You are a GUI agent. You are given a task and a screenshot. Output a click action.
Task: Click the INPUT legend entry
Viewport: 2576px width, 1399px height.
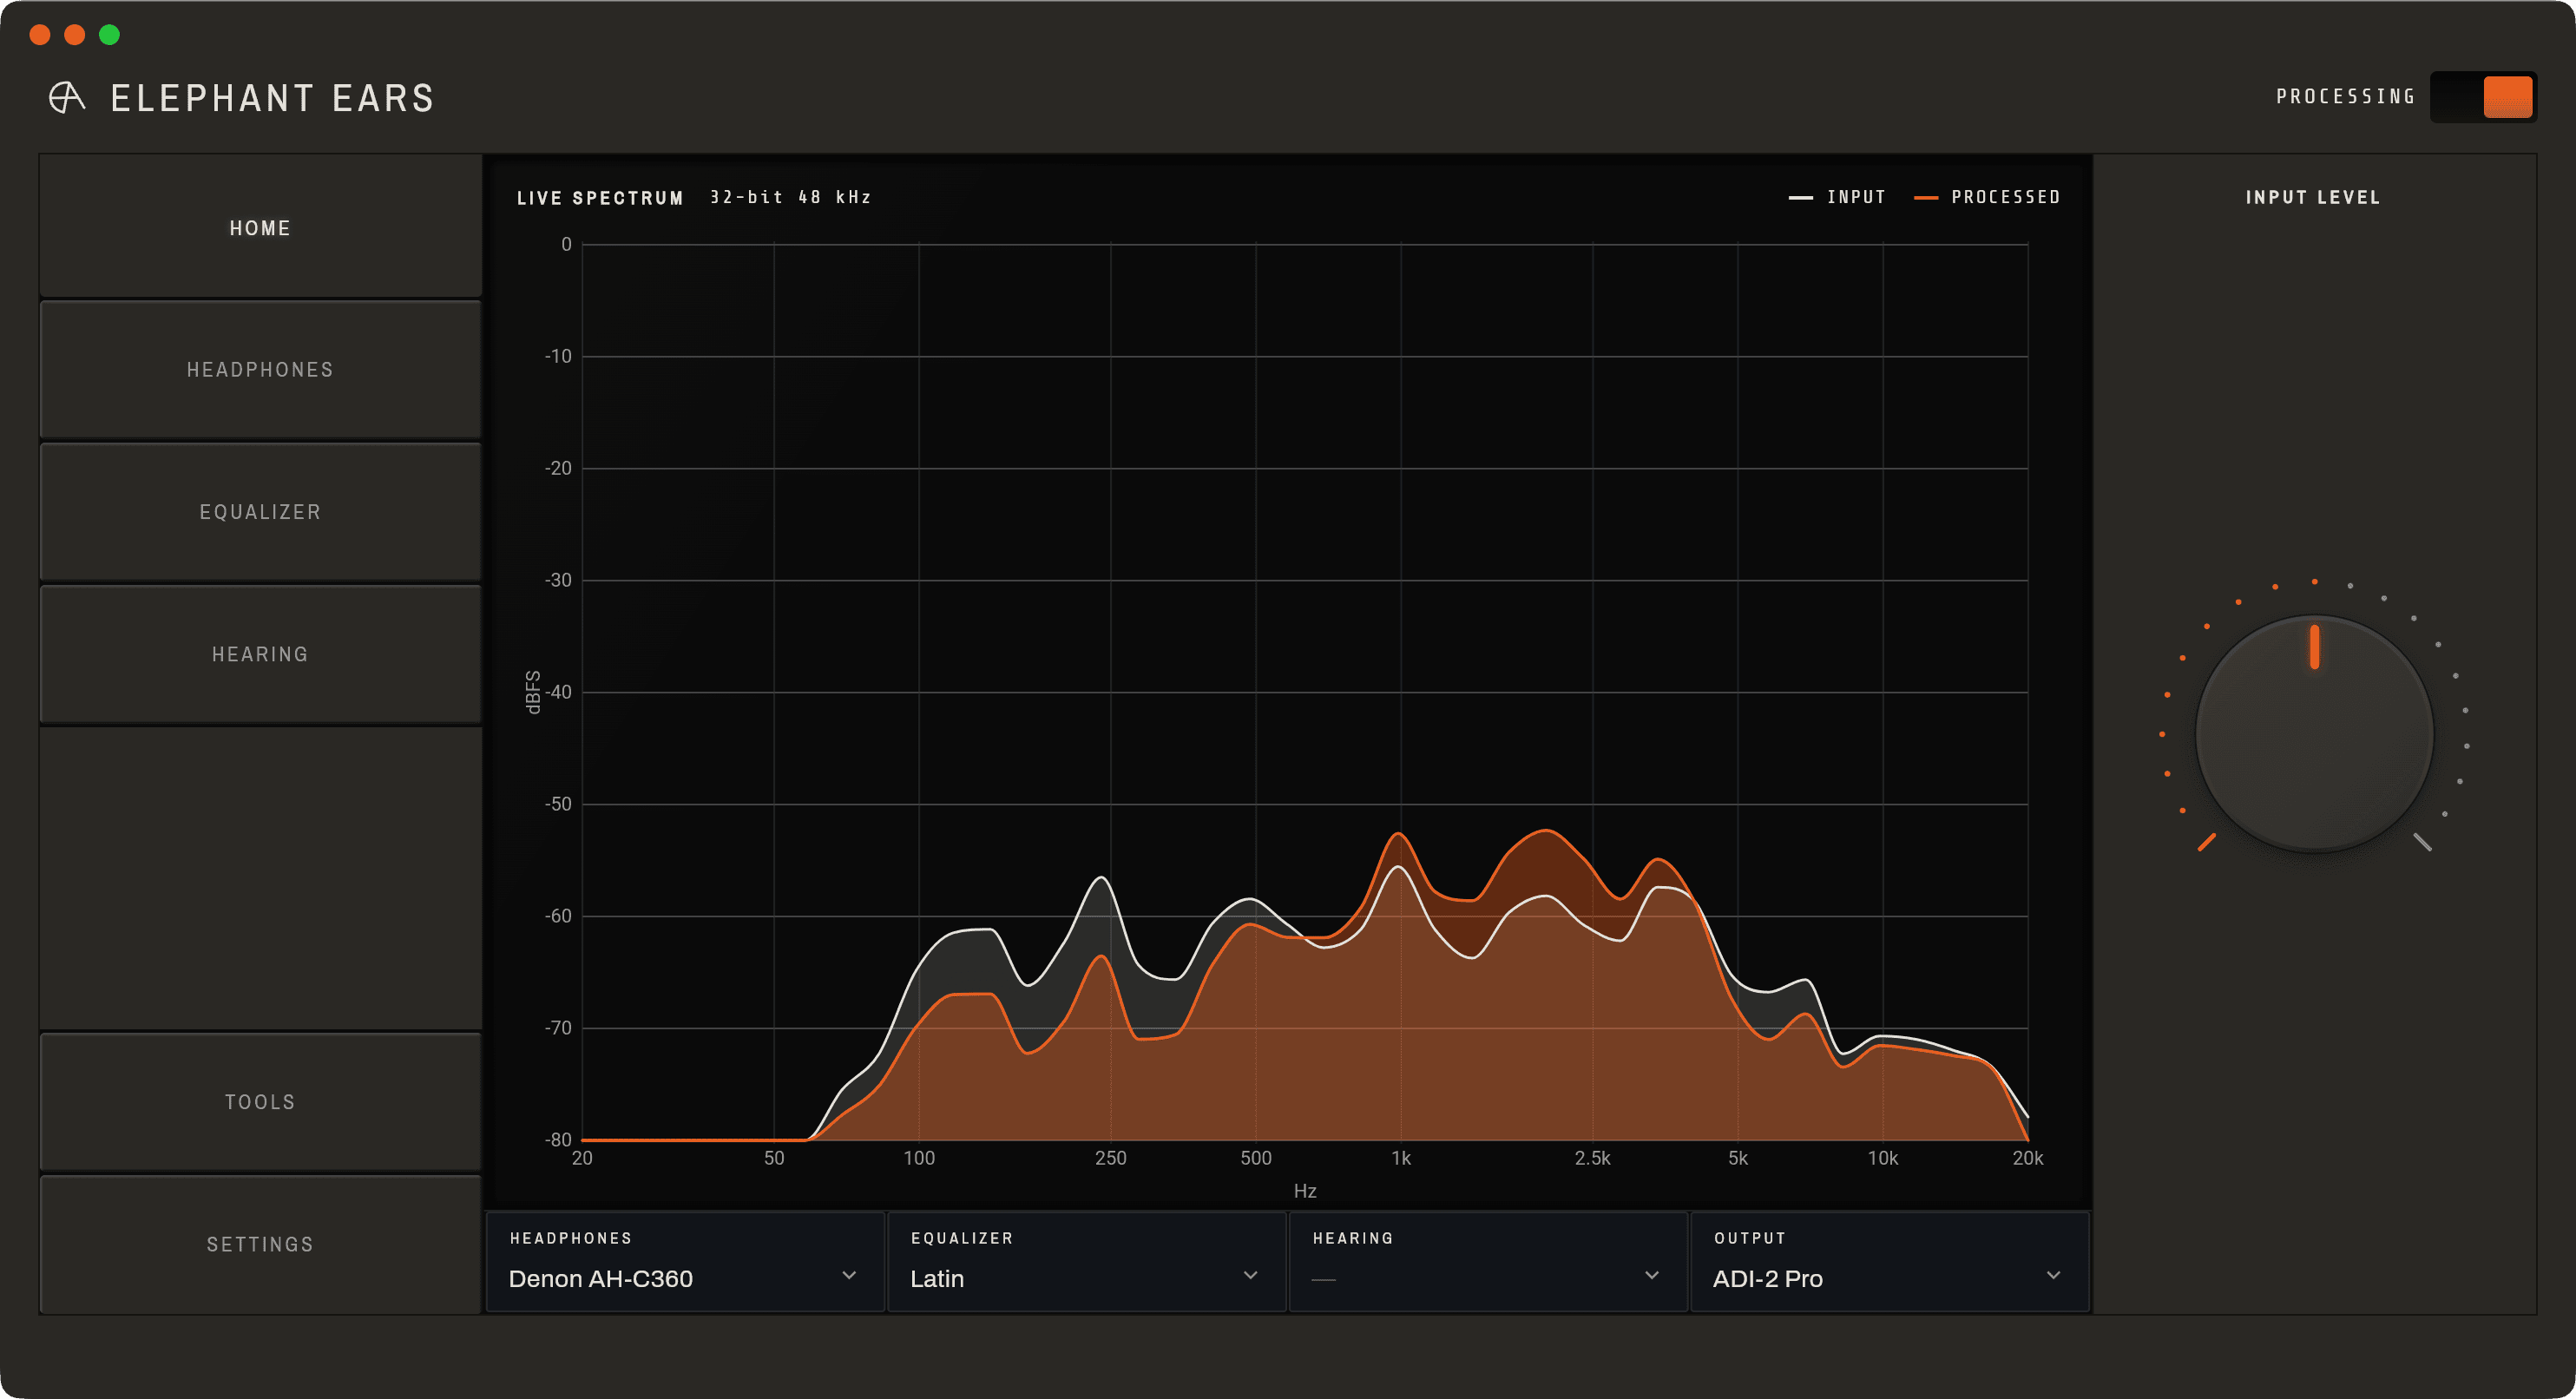(x=1837, y=197)
